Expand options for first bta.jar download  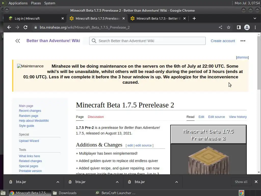(x=58, y=182)
